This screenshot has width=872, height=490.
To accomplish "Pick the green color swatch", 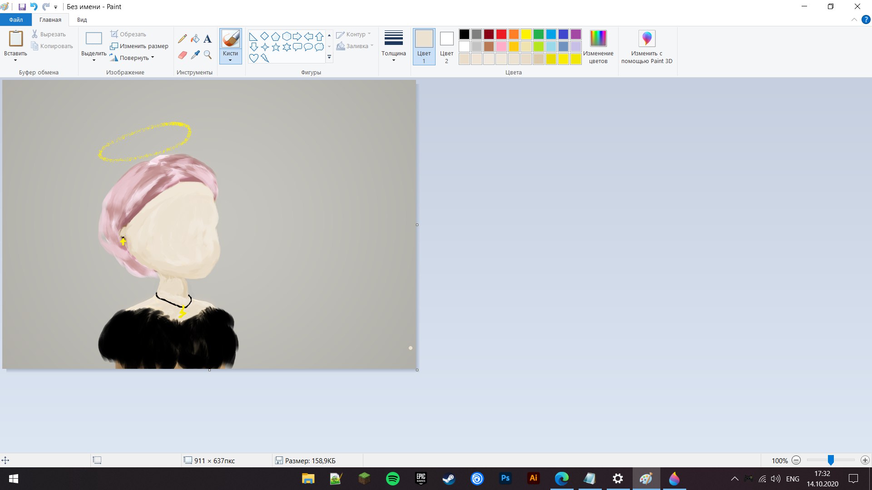I will pyautogui.click(x=539, y=34).
